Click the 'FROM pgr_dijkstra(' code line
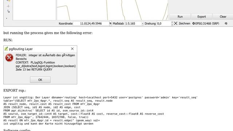 coord(48,111)
